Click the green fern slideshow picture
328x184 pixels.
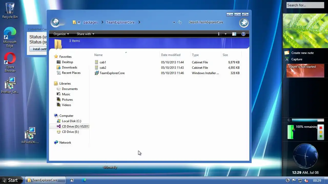305,31
